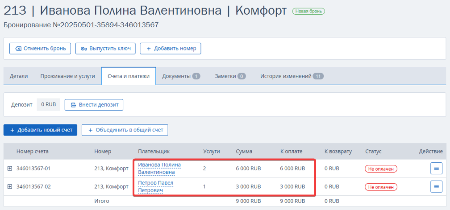Expand invoice row 346013567-02
450x210 pixels.
click(x=9, y=186)
